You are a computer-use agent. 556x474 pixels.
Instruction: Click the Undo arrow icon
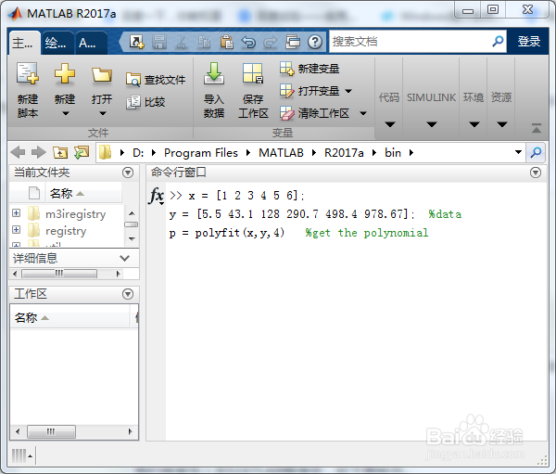(x=248, y=42)
